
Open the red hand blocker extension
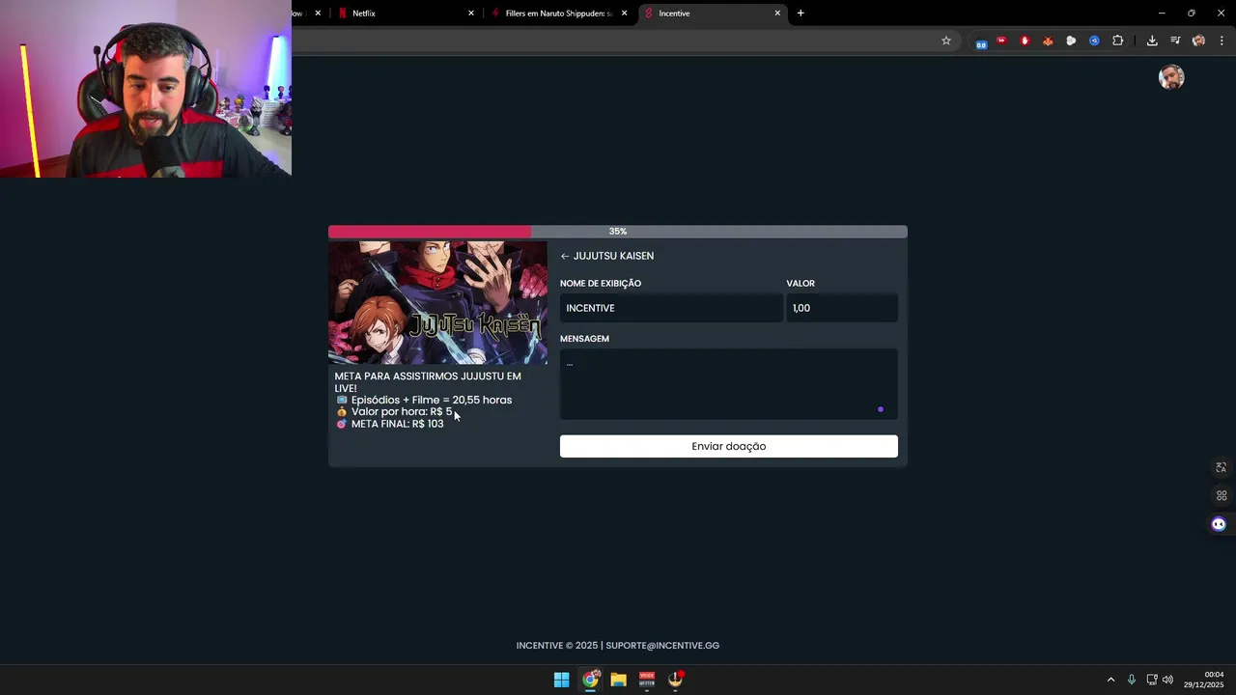tap(1025, 41)
